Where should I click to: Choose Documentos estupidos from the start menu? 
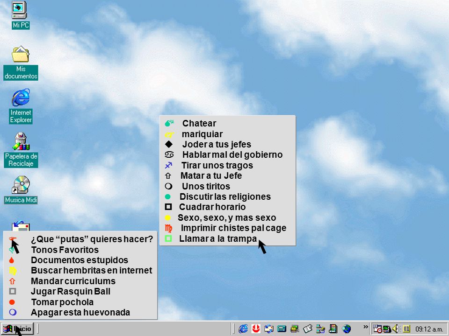coord(80,260)
